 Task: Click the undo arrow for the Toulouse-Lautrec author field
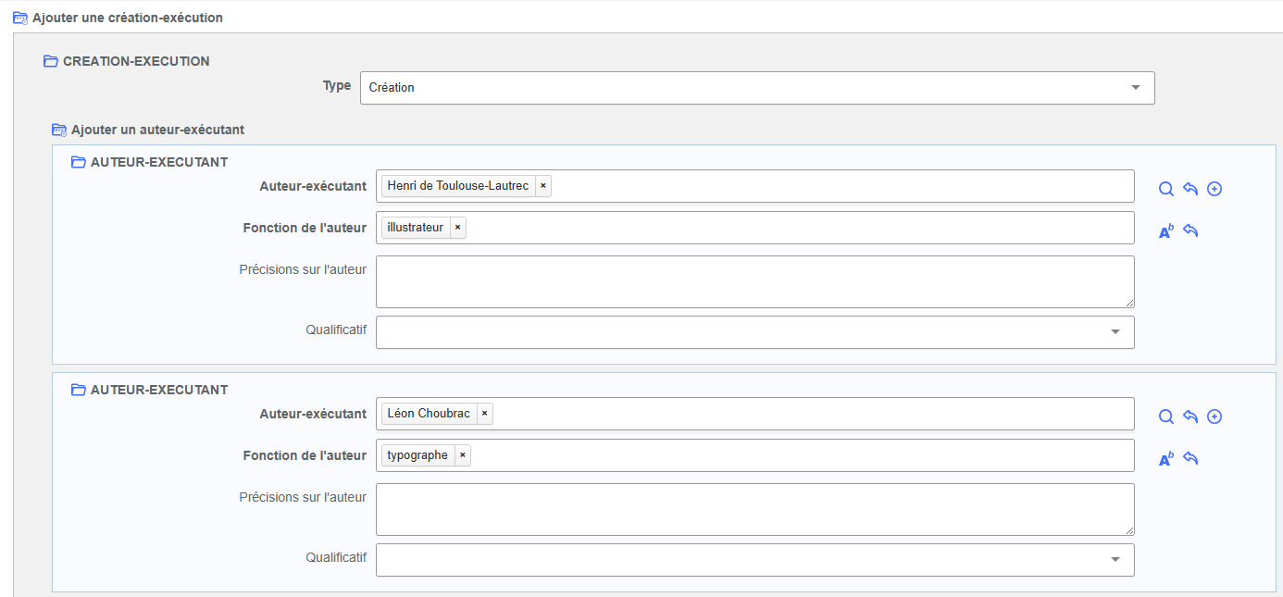[1190, 189]
